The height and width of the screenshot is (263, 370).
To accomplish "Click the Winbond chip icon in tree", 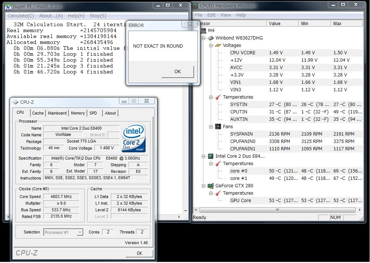I will [x=210, y=38].
